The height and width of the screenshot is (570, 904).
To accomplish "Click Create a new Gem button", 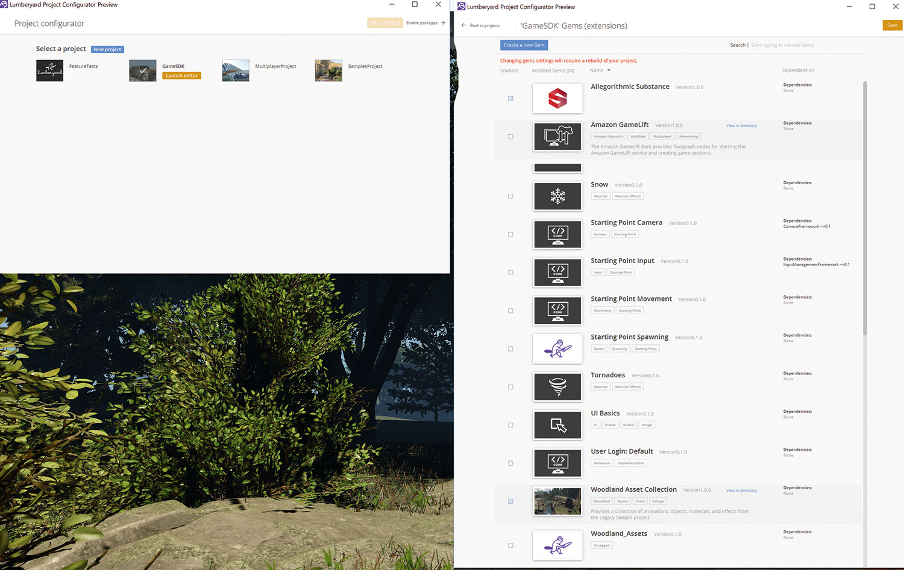I will [524, 45].
